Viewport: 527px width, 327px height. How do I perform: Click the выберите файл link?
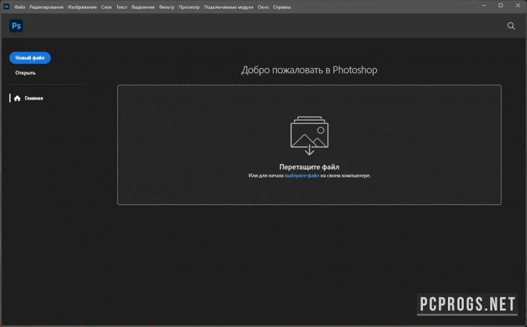[x=302, y=175]
